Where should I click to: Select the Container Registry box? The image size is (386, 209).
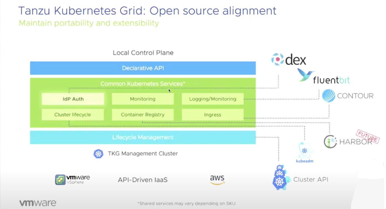pyautogui.click(x=143, y=115)
